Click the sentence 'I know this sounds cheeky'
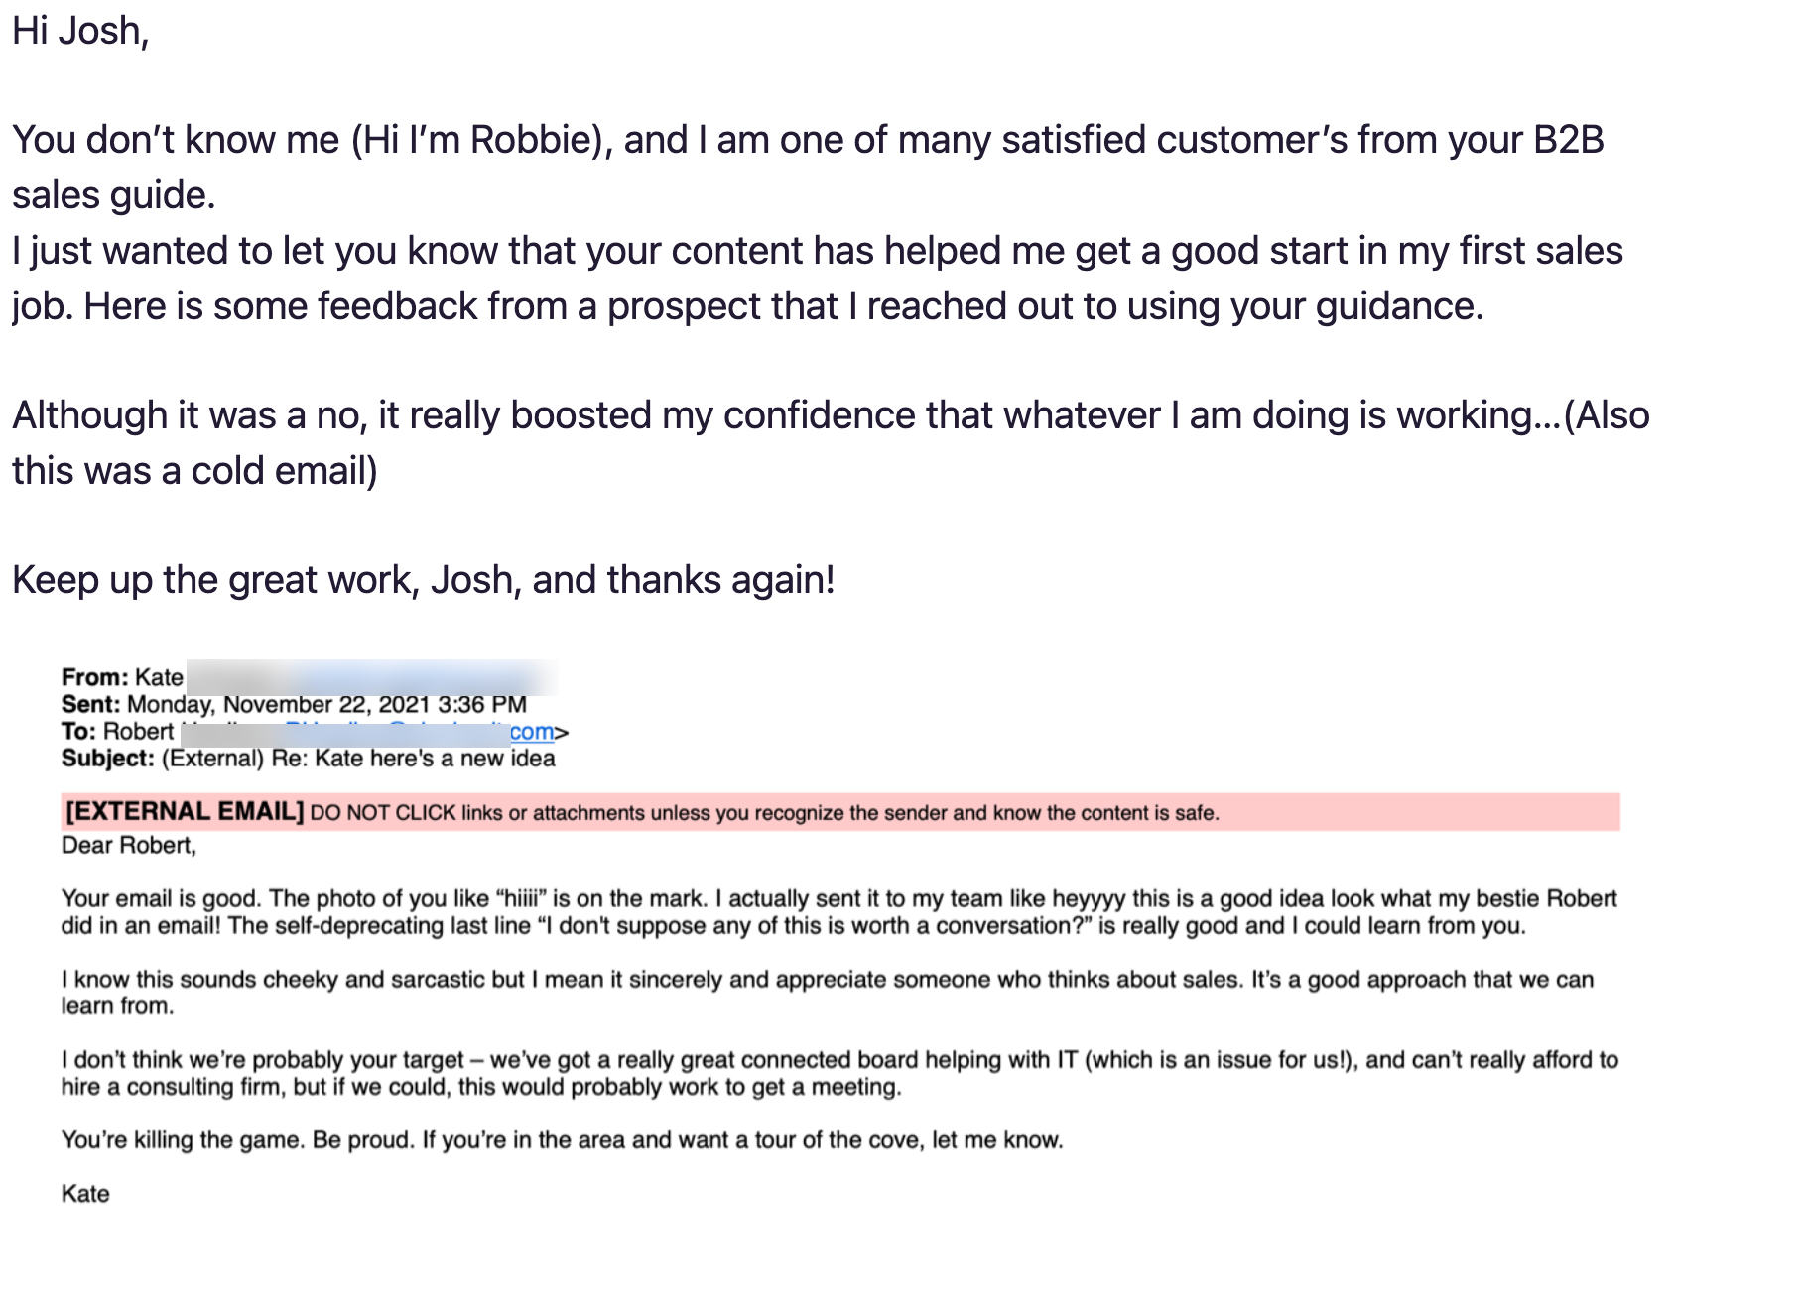The height and width of the screenshot is (1293, 1804). (x=828, y=993)
